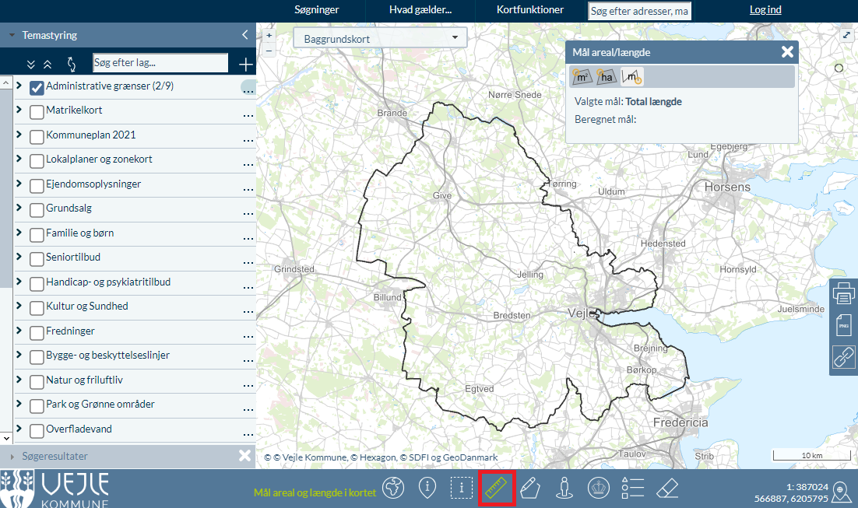The image size is (858, 508).
Task: Enable the Matrikelkort layer
Action: coord(36,112)
